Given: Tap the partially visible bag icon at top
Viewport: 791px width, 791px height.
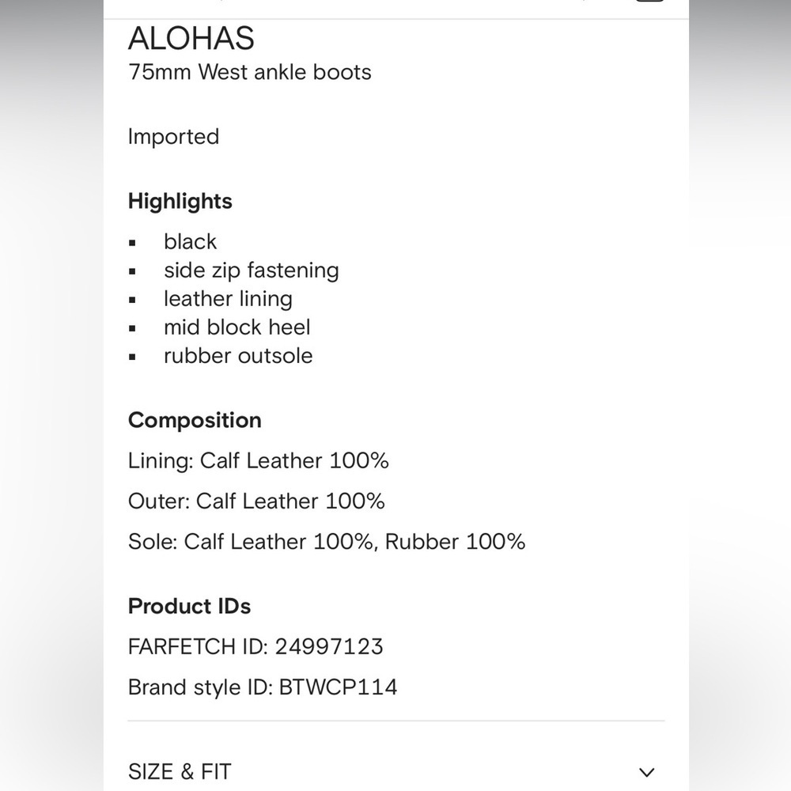Looking at the screenshot, I should 649,1.
